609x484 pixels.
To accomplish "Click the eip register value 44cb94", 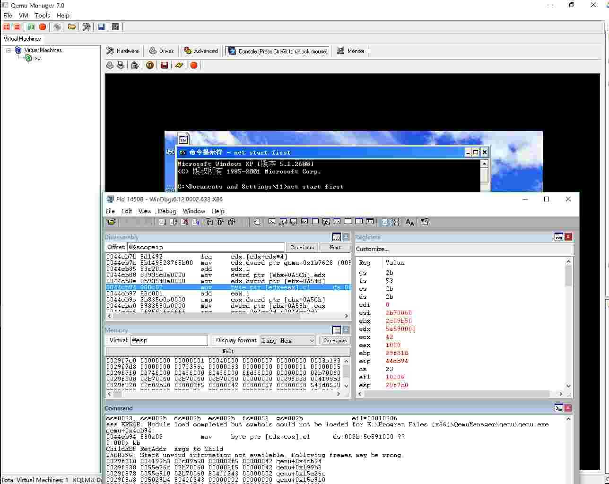I will tap(397, 361).
